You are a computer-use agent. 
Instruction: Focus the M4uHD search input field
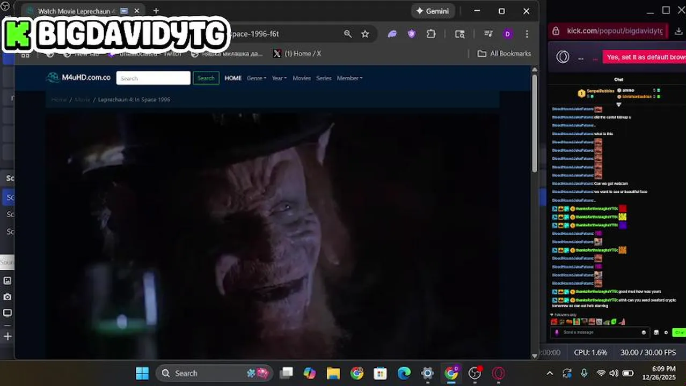(154, 78)
